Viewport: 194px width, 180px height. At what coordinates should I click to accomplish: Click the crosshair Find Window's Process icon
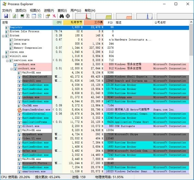(x=68, y=16)
